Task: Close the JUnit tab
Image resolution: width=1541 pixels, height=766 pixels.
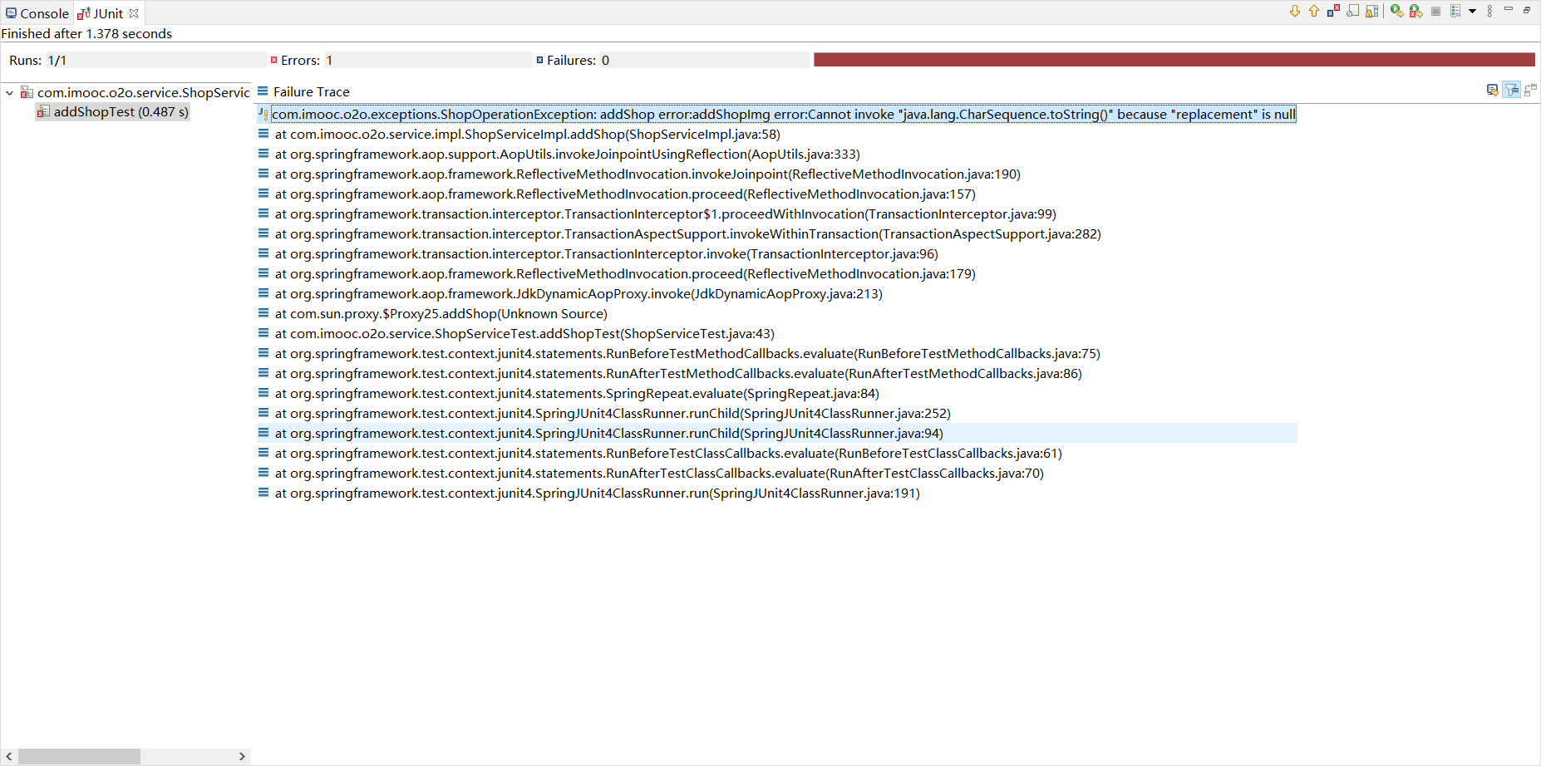Action: pos(134,13)
